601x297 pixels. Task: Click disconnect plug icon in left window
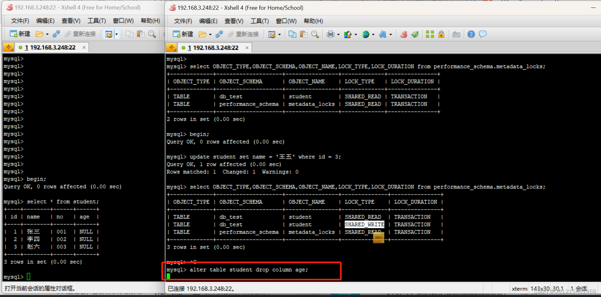(56, 34)
